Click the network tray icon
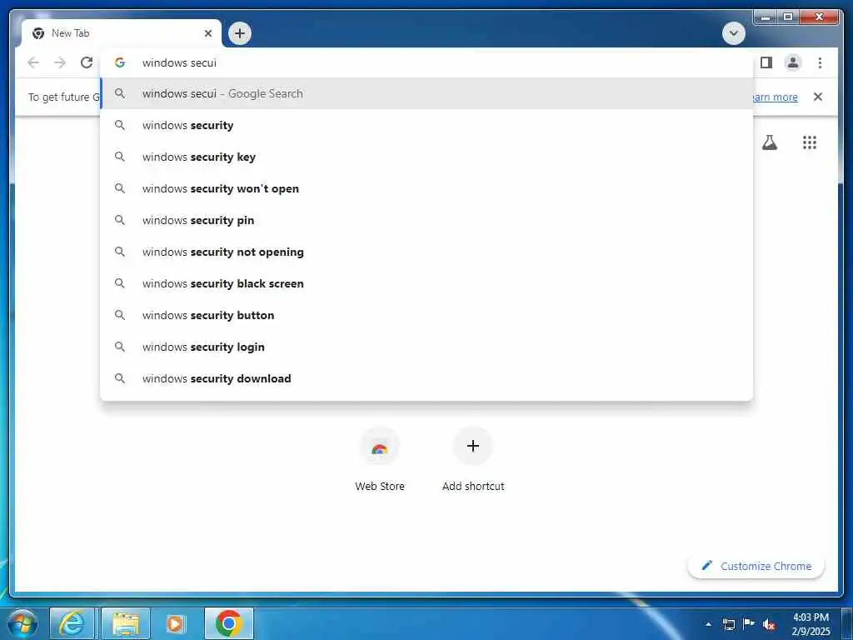Viewport: 853px width, 640px height. (728, 624)
